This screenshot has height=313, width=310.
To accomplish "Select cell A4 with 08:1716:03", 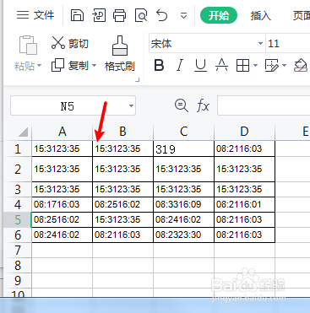I will (63, 204).
